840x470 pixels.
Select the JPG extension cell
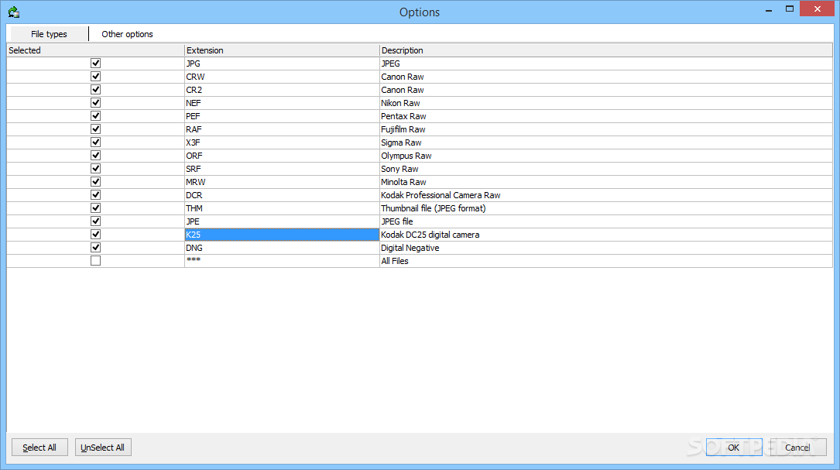point(282,63)
